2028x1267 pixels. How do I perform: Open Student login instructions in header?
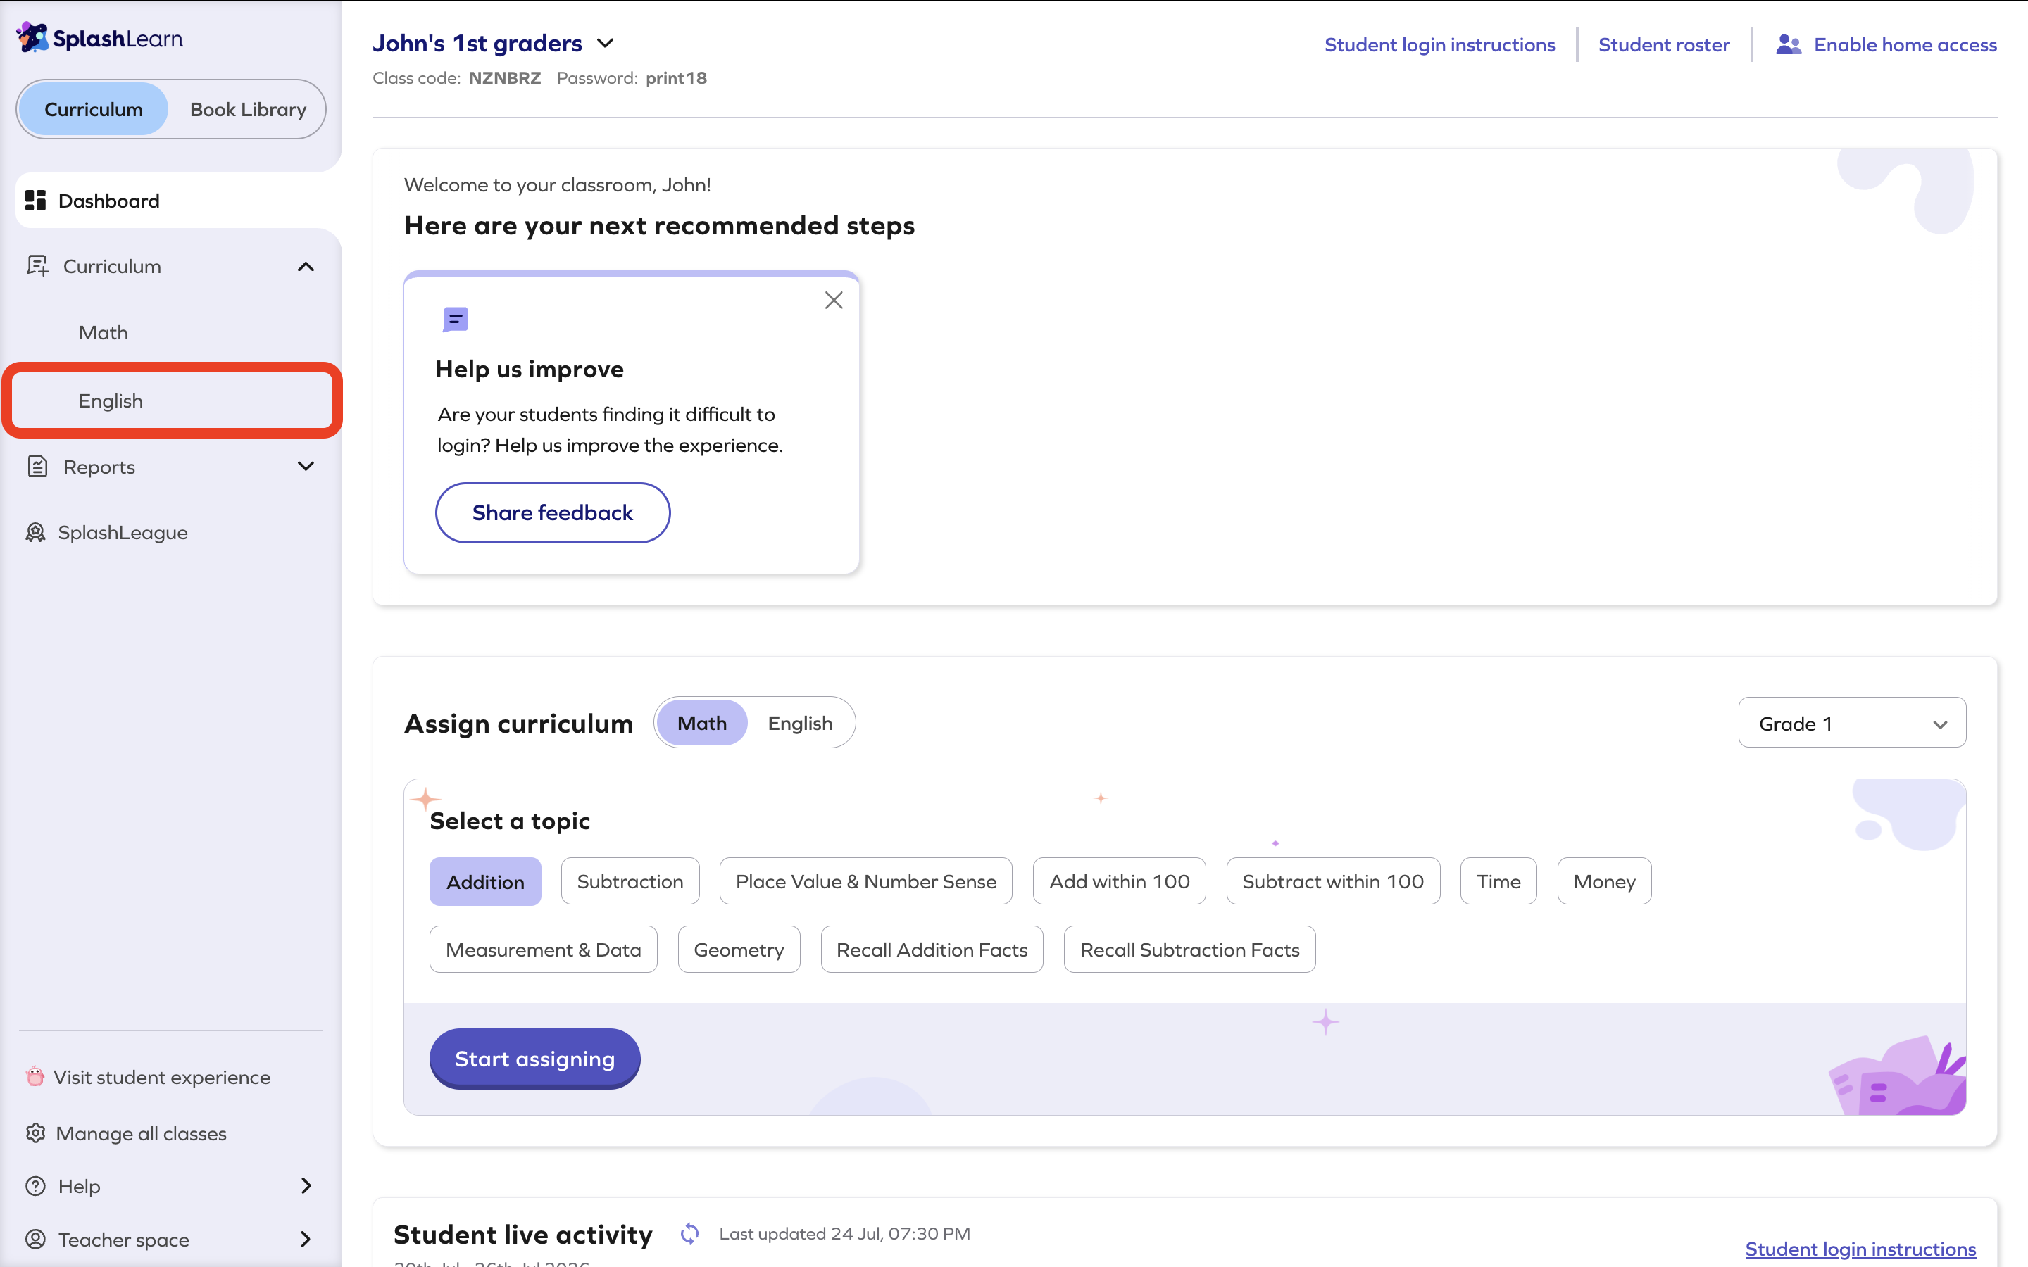[x=1440, y=44]
